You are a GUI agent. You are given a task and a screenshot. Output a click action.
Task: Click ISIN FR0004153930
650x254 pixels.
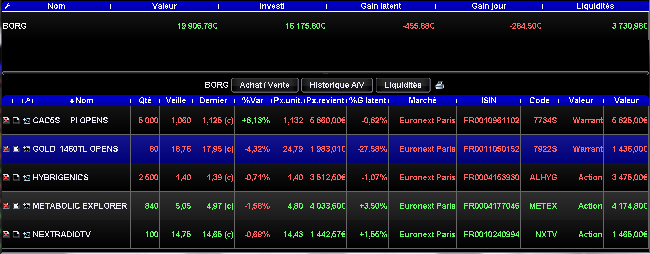492,177
